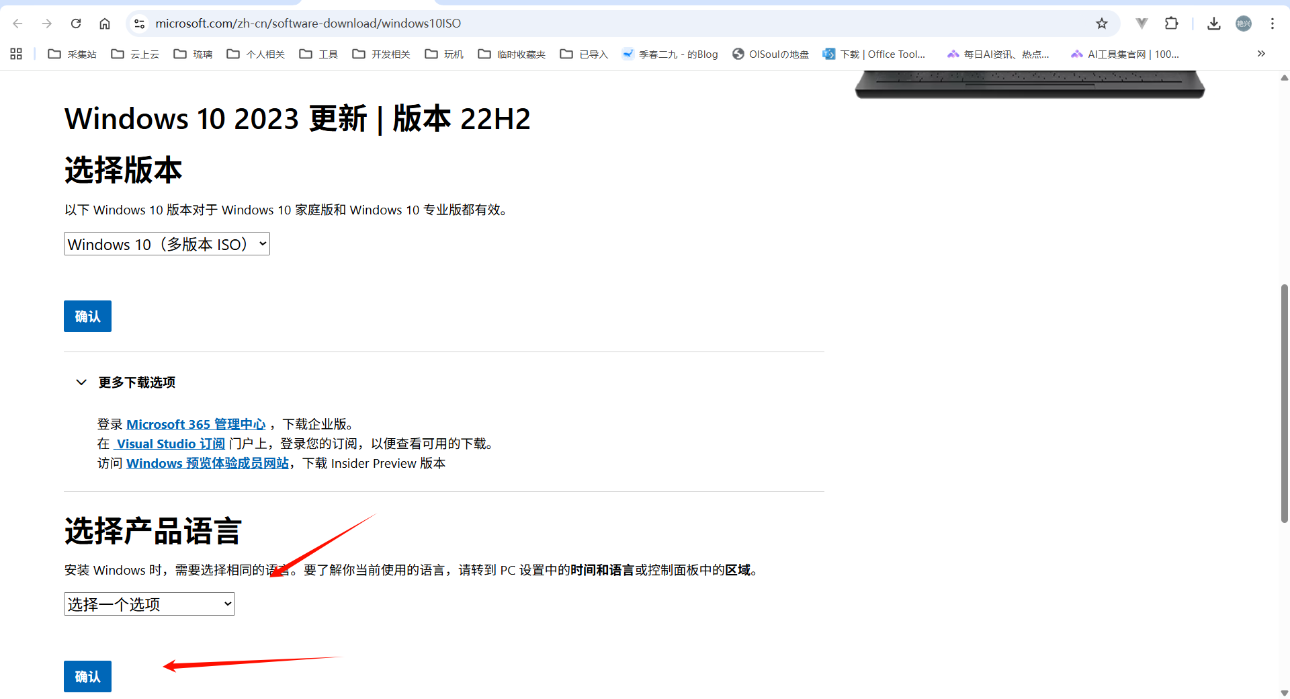Open the Microsoft 365 管理中心 link
The height and width of the screenshot is (699, 1290).
point(196,424)
